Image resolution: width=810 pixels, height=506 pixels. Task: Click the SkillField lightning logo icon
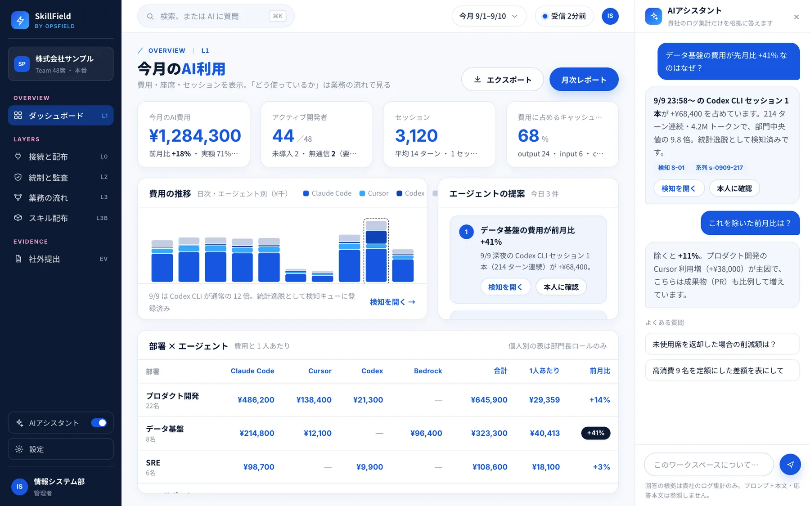[x=20, y=20]
